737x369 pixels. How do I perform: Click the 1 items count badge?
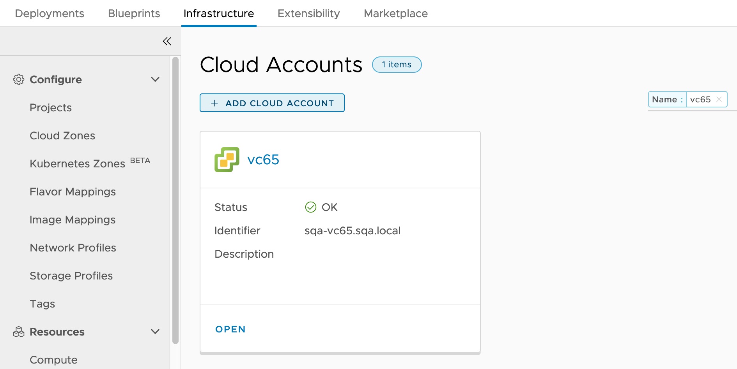pos(396,65)
